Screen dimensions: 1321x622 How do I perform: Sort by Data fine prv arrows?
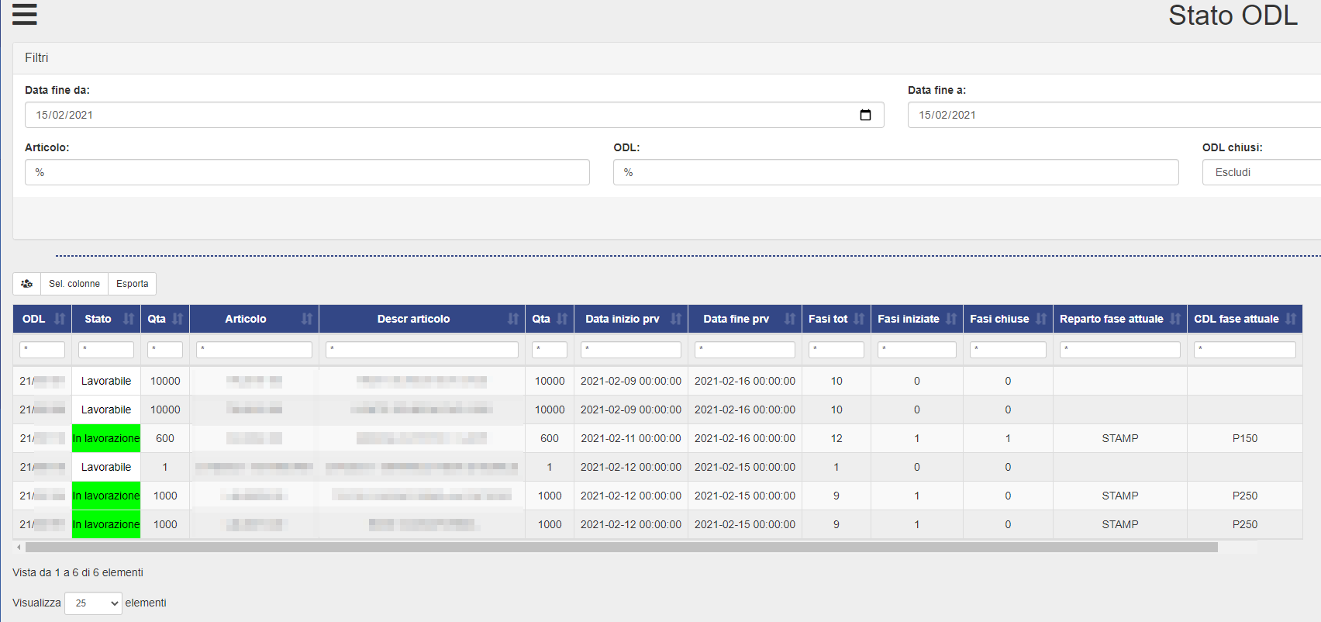[790, 319]
